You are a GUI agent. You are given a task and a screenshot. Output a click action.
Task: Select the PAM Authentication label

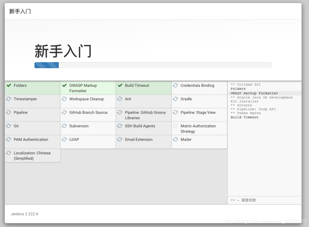click(31, 140)
